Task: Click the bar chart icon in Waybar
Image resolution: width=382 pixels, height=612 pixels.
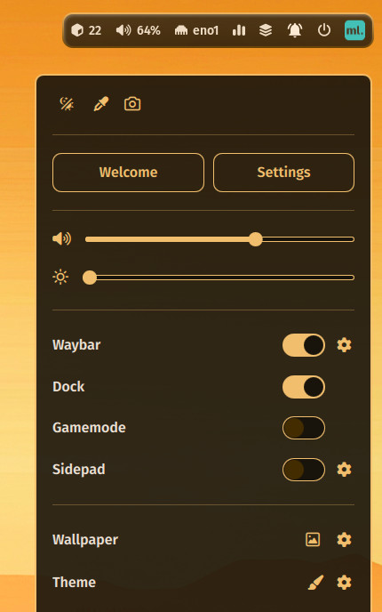Action: (x=239, y=30)
